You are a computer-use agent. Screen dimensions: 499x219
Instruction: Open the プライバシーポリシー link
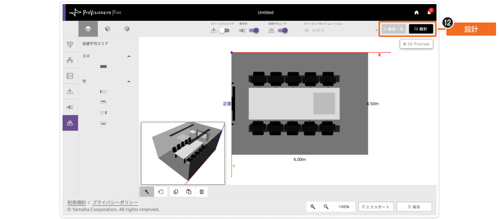pyautogui.click(x=115, y=202)
